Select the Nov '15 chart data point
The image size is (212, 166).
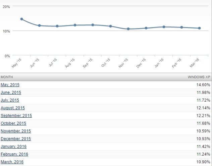(128, 29)
